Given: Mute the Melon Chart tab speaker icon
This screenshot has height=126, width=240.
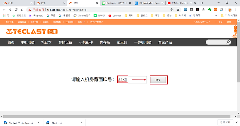Looking at the screenshot, I should (x=191, y=3).
